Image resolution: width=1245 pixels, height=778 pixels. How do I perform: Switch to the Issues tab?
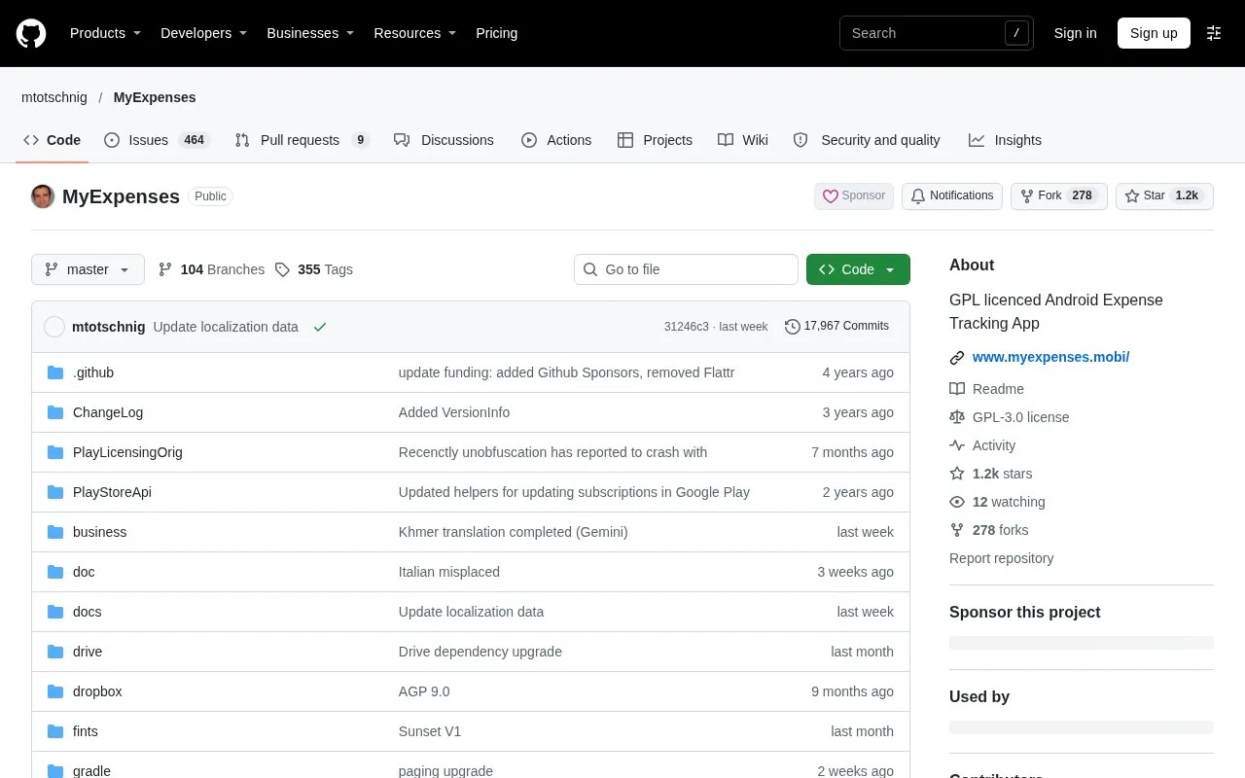157,140
